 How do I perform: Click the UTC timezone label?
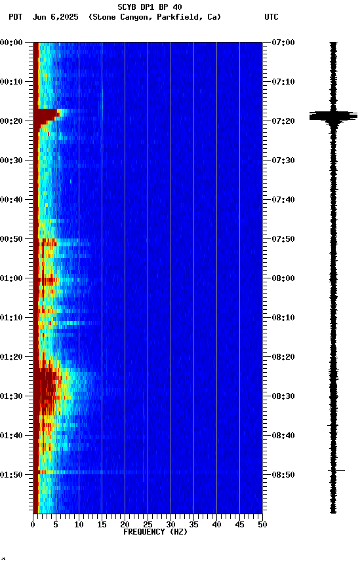pyautogui.click(x=271, y=17)
